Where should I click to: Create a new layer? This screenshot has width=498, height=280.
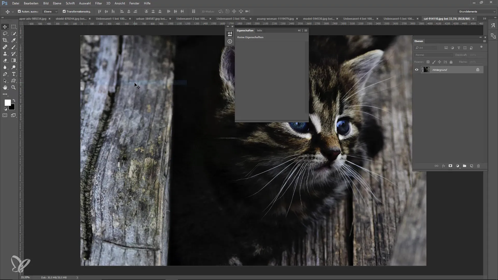pos(472,166)
